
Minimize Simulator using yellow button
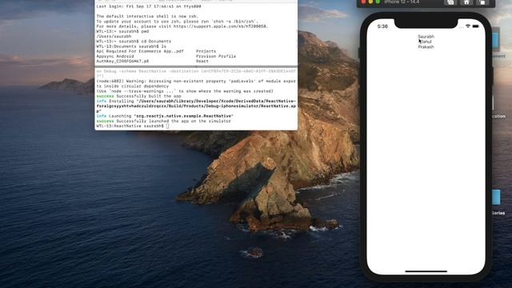click(370, 2)
